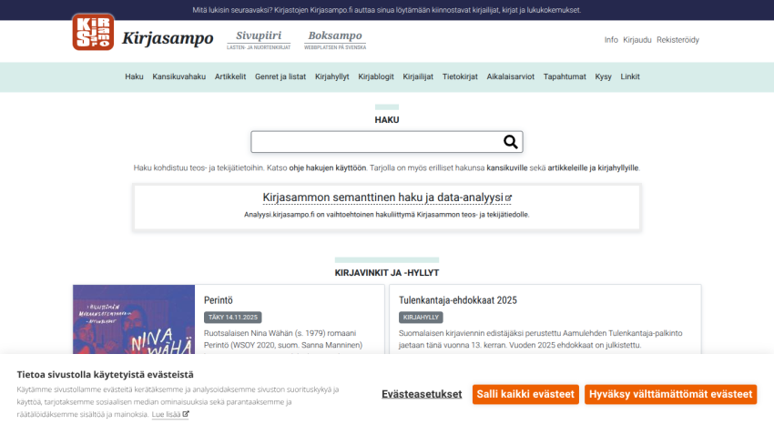
Task: Open the Lue lisää cookie link
Action: pos(170,414)
